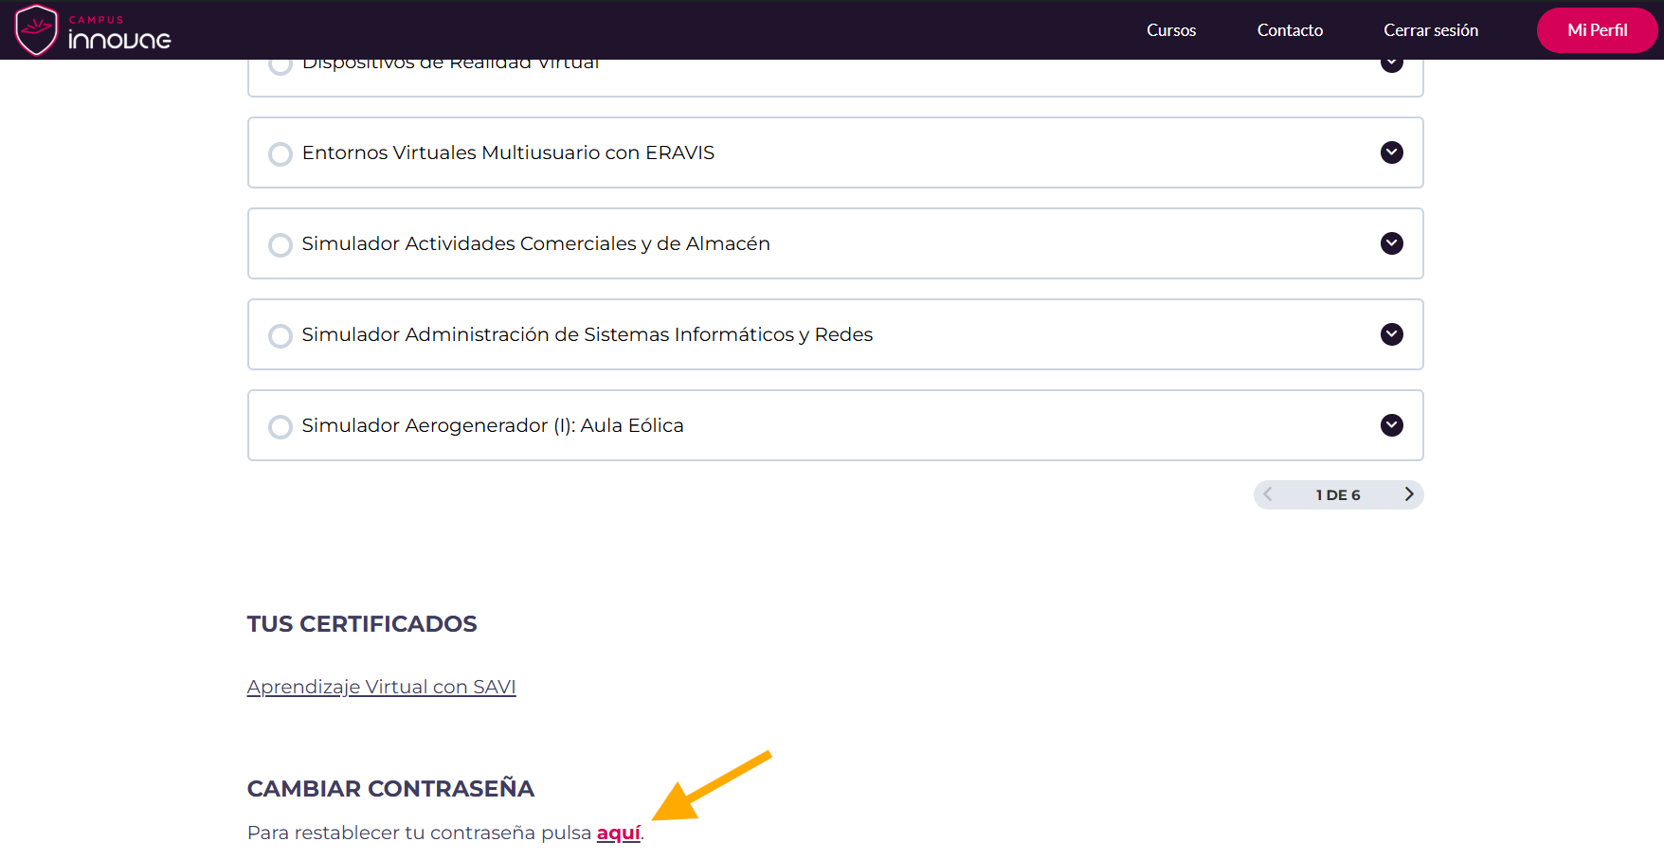This screenshot has height=860, width=1664.
Task: Expand Dispositivos de Realidad Virtual chevron
Action: tap(1391, 64)
